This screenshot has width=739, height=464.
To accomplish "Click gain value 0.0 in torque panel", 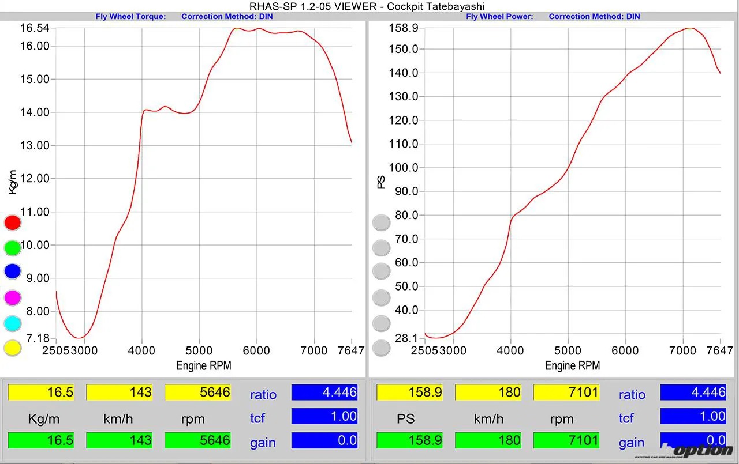I will (324, 440).
